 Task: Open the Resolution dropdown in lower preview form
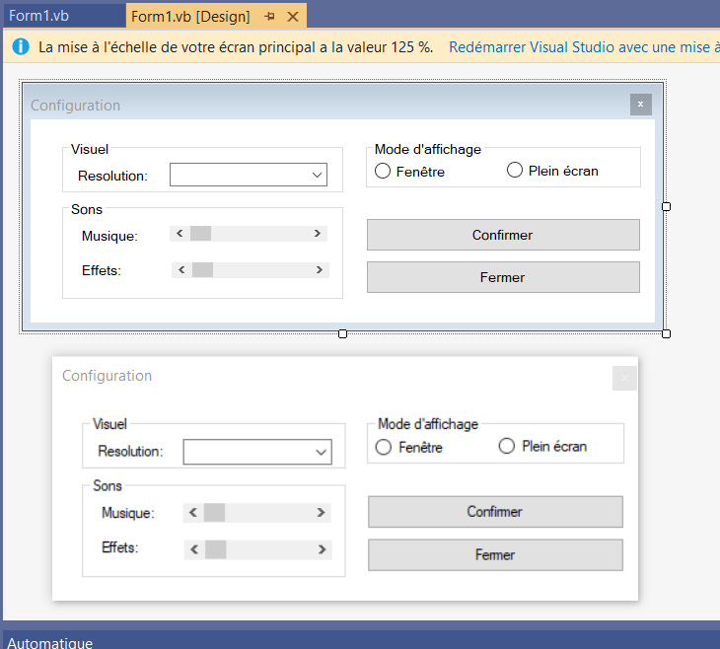[257, 452]
